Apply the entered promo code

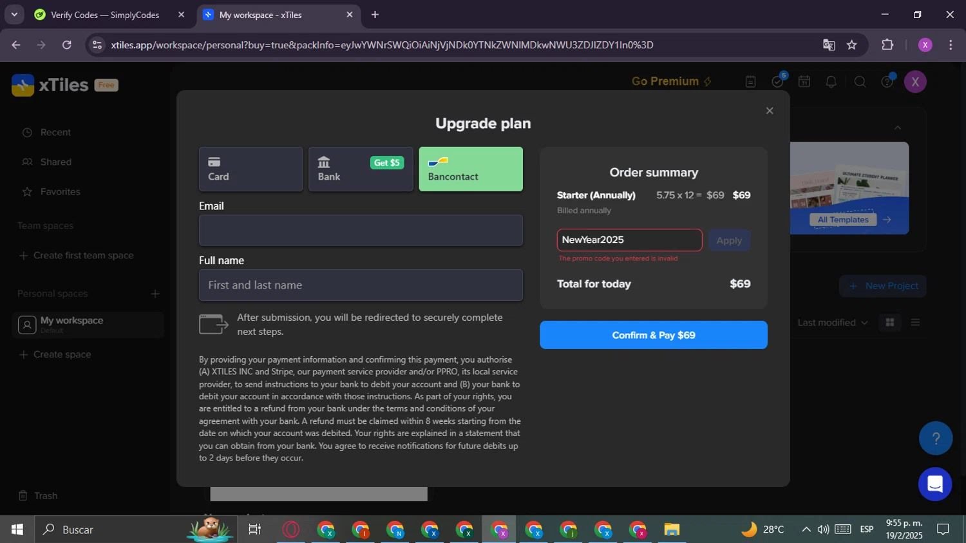(x=729, y=240)
